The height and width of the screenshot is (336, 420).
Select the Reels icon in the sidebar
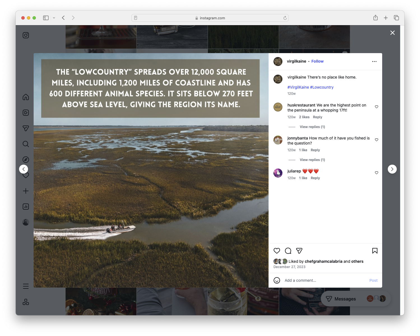click(x=25, y=113)
